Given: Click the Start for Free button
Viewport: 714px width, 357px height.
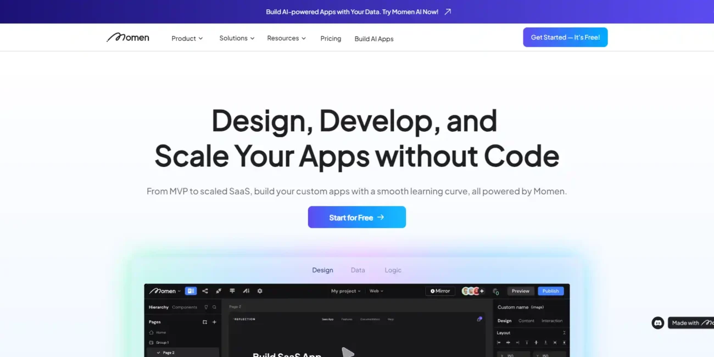Looking at the screenshot, I should coord(357,217).
